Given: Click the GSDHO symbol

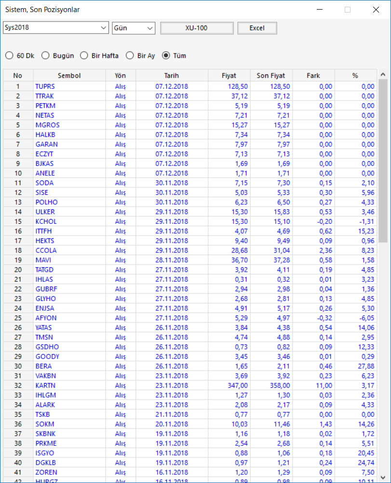Looking at the screenshot, I should pyautogui.click(x=47, y=347).
